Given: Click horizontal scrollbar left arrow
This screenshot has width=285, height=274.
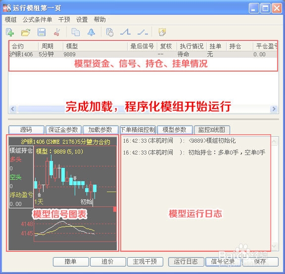Looking at the screenshot, I should (x=13, y=109).
